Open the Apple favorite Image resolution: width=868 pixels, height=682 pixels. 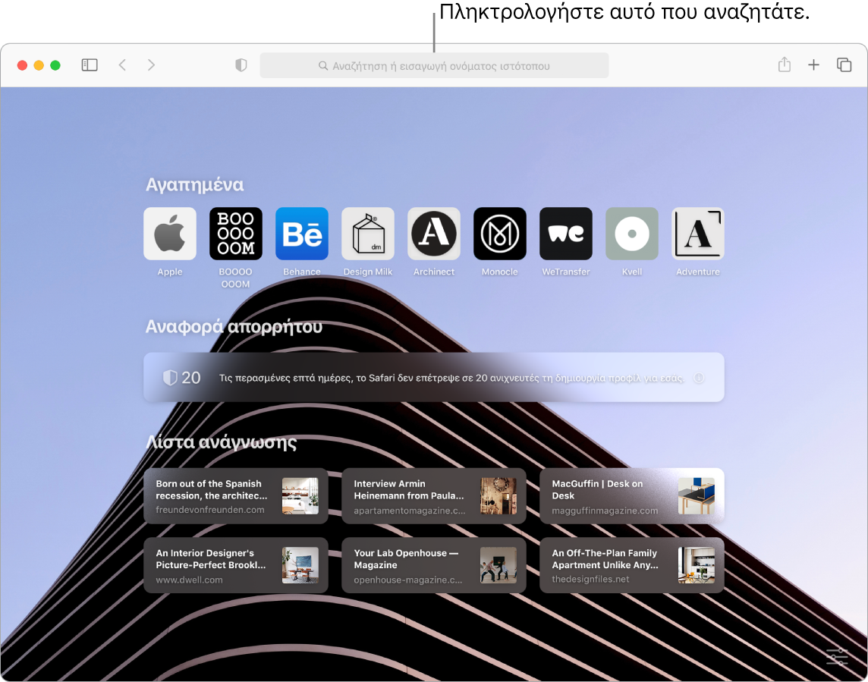pos(170,234)
